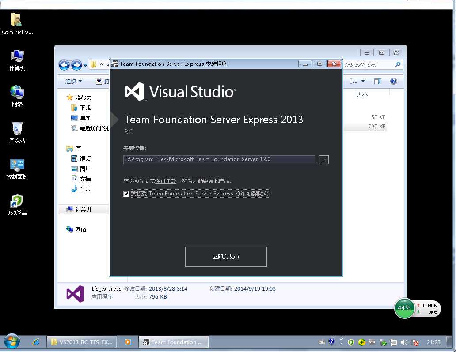Toggle the preview pane icon
Image resolution: width=456 pixels, height=352 pixels.
(378, 81)
